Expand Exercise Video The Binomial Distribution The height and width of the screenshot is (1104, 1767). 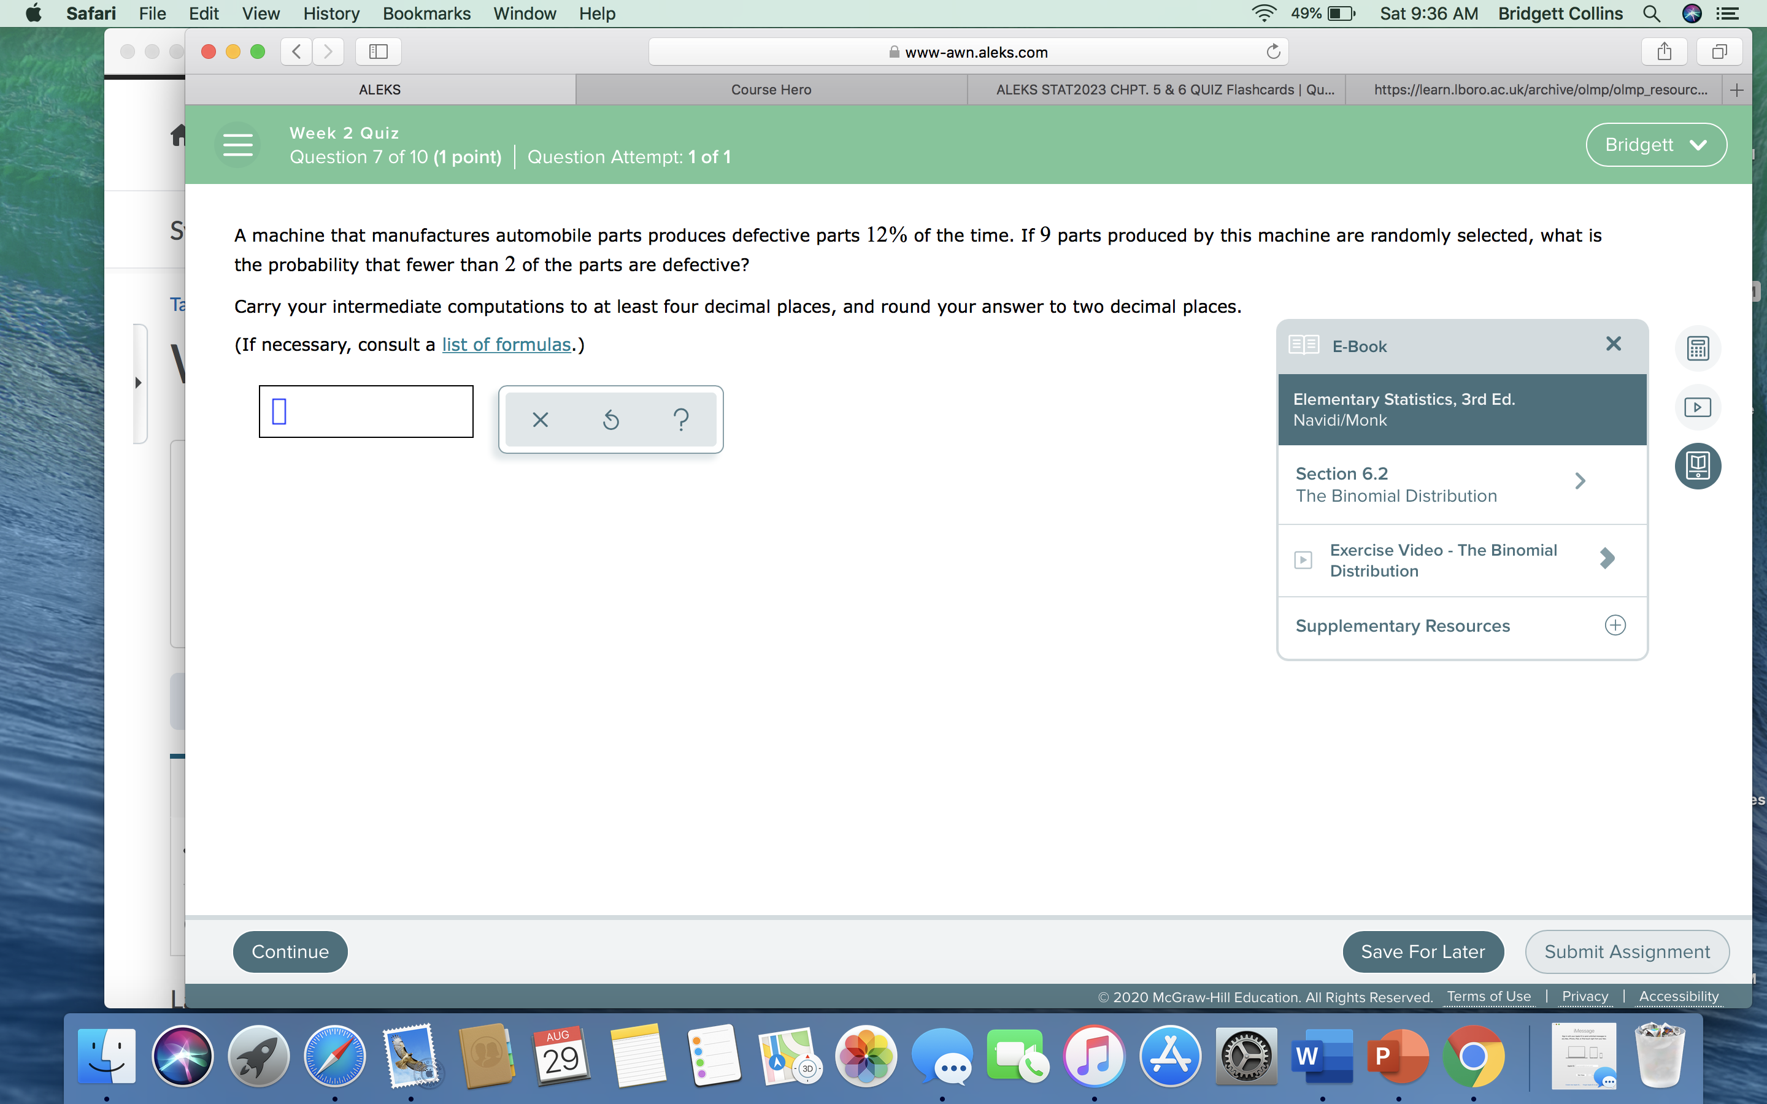pos(1608,559)
